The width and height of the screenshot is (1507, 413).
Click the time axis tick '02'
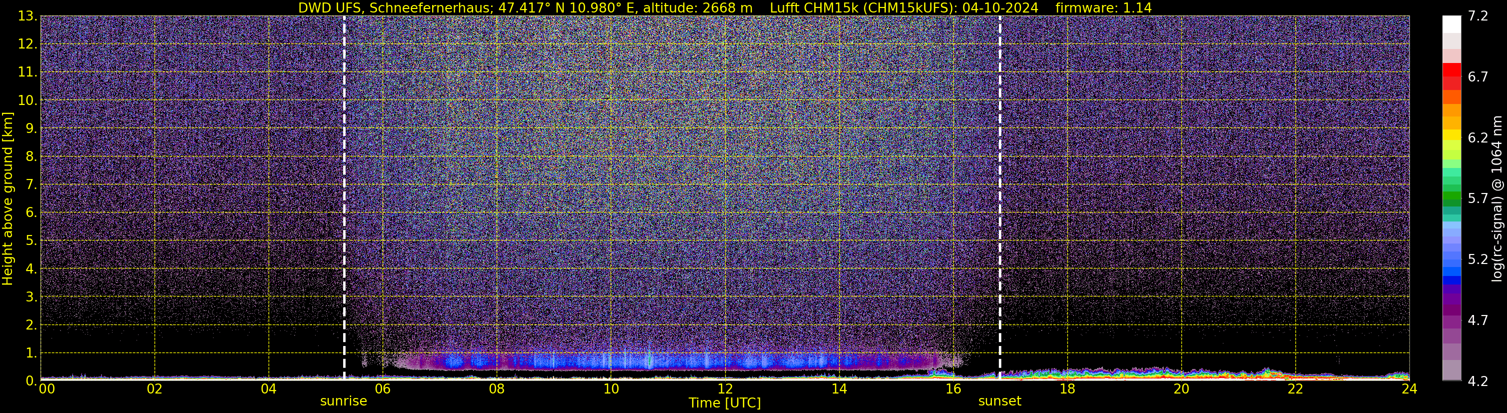tap(155, 389)
